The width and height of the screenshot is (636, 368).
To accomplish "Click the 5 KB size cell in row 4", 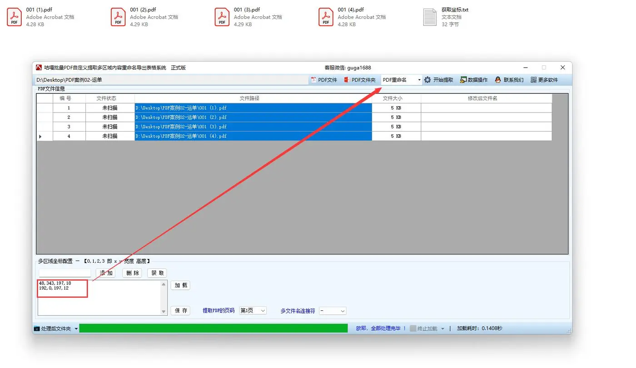I will click(396, 136).
